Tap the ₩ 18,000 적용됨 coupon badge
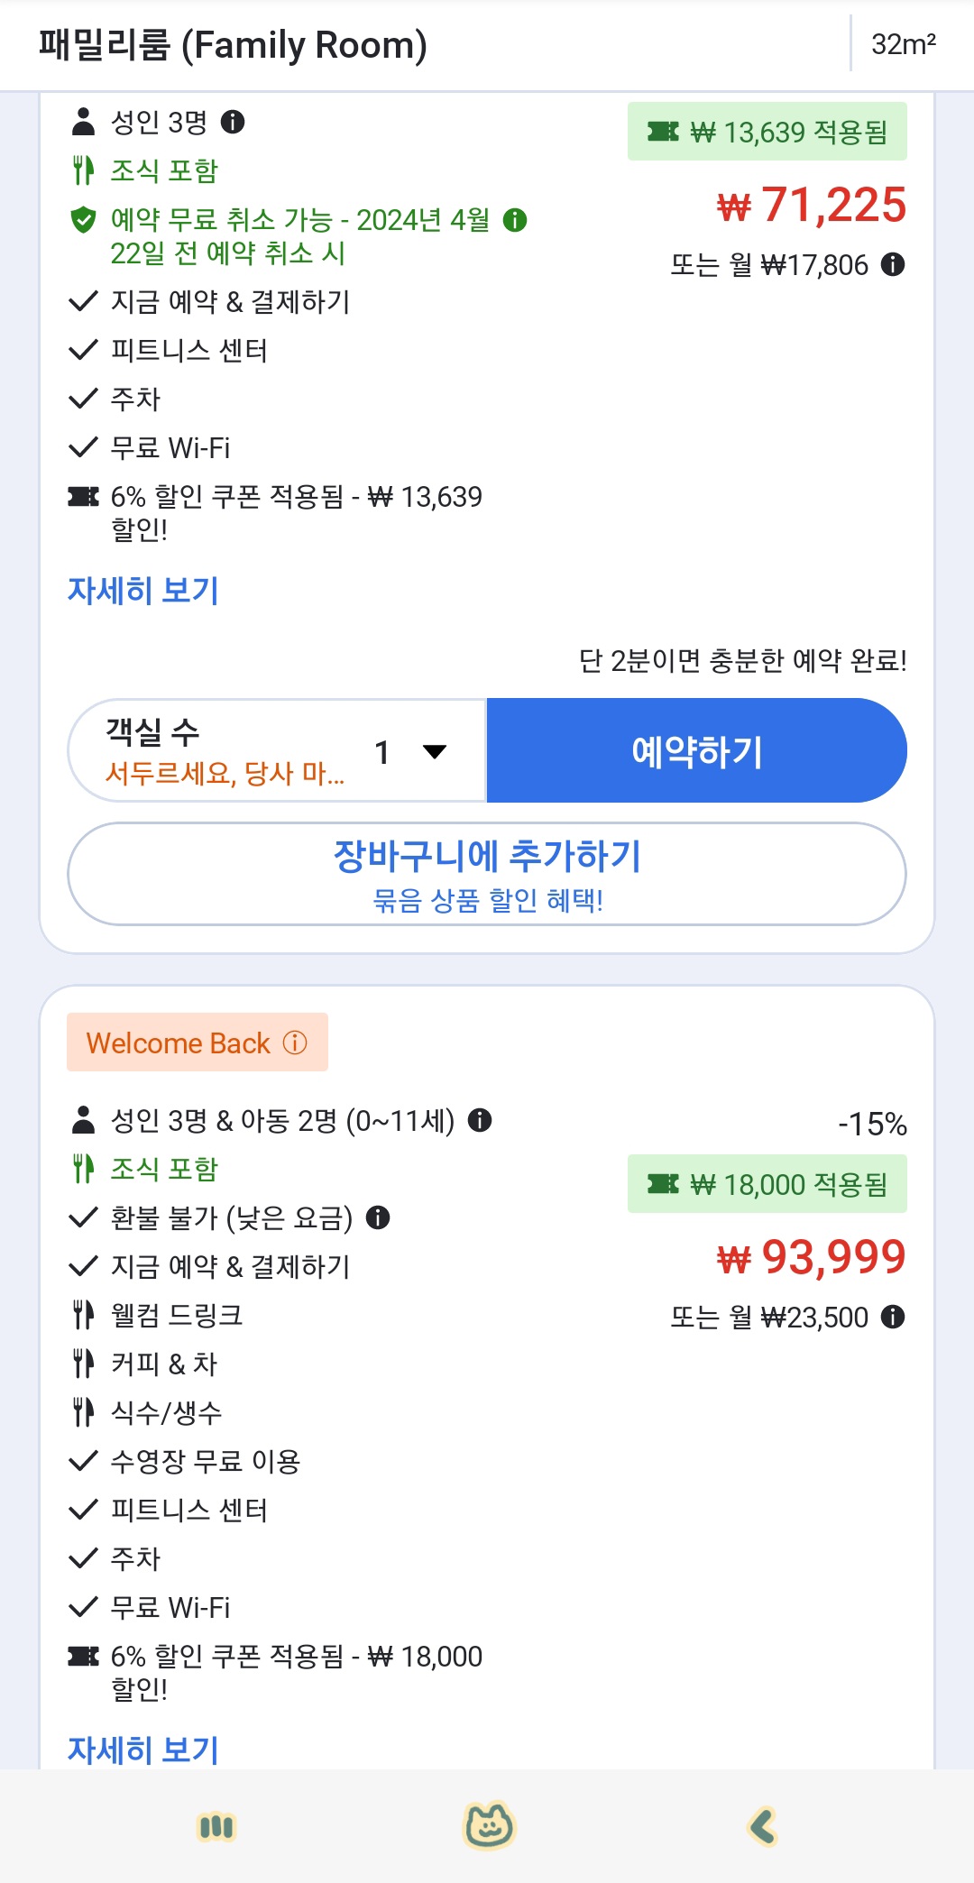This screenshot has height=1883, width=974. click(767, 1183)
